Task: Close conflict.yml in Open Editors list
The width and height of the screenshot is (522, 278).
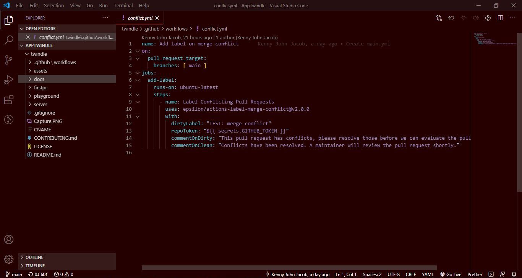Action: point(28,37)
